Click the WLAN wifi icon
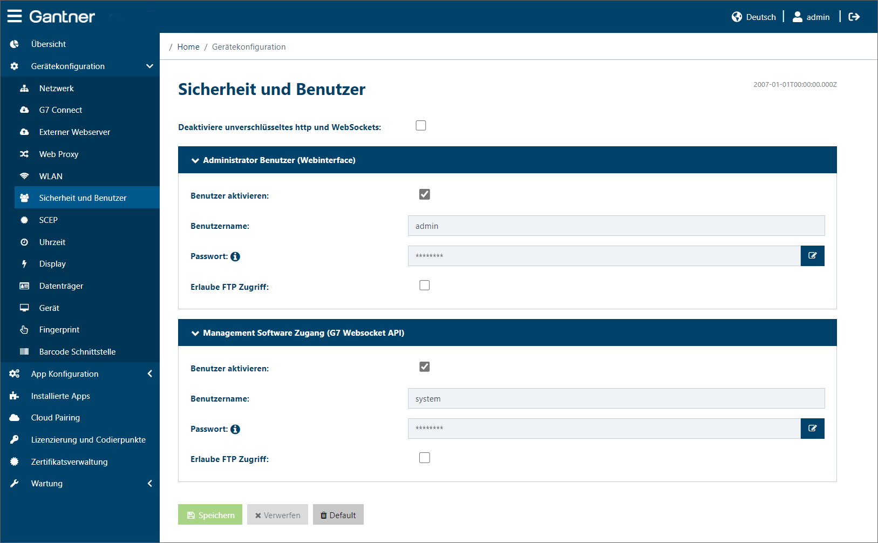 point(24,177)
